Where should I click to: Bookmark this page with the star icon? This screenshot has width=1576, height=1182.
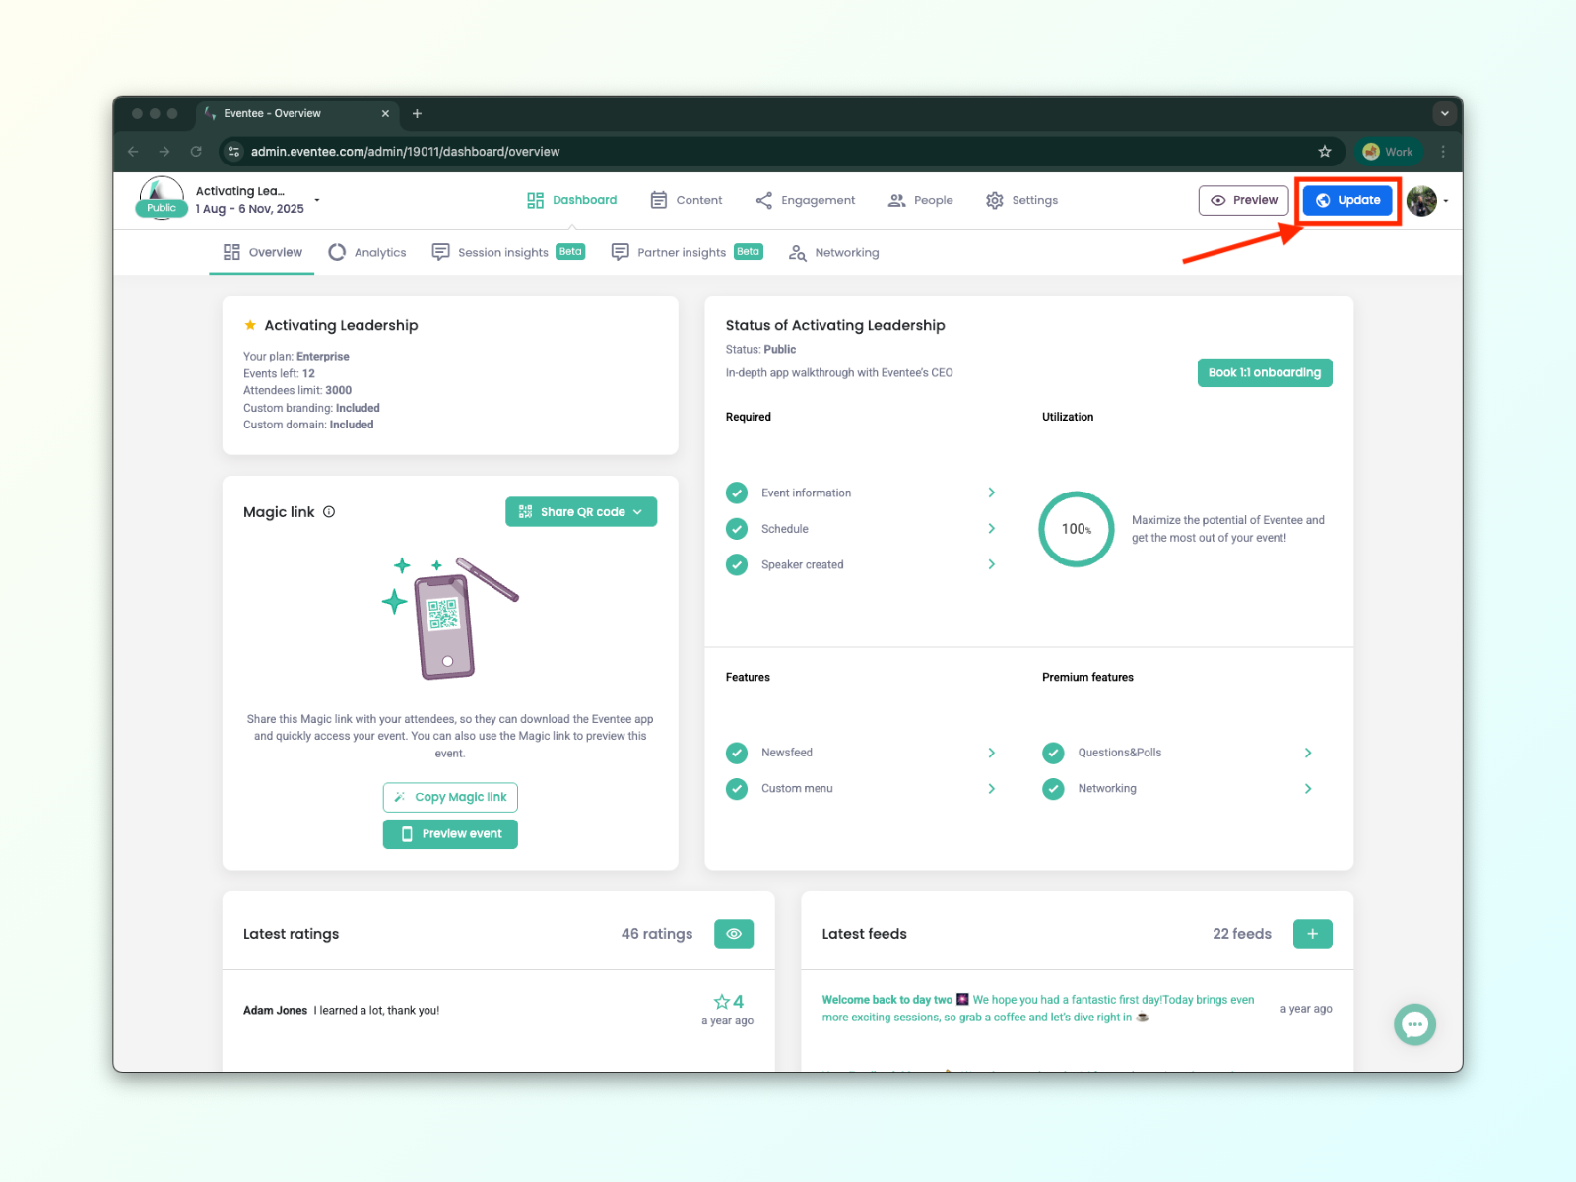pos(1325,152)
